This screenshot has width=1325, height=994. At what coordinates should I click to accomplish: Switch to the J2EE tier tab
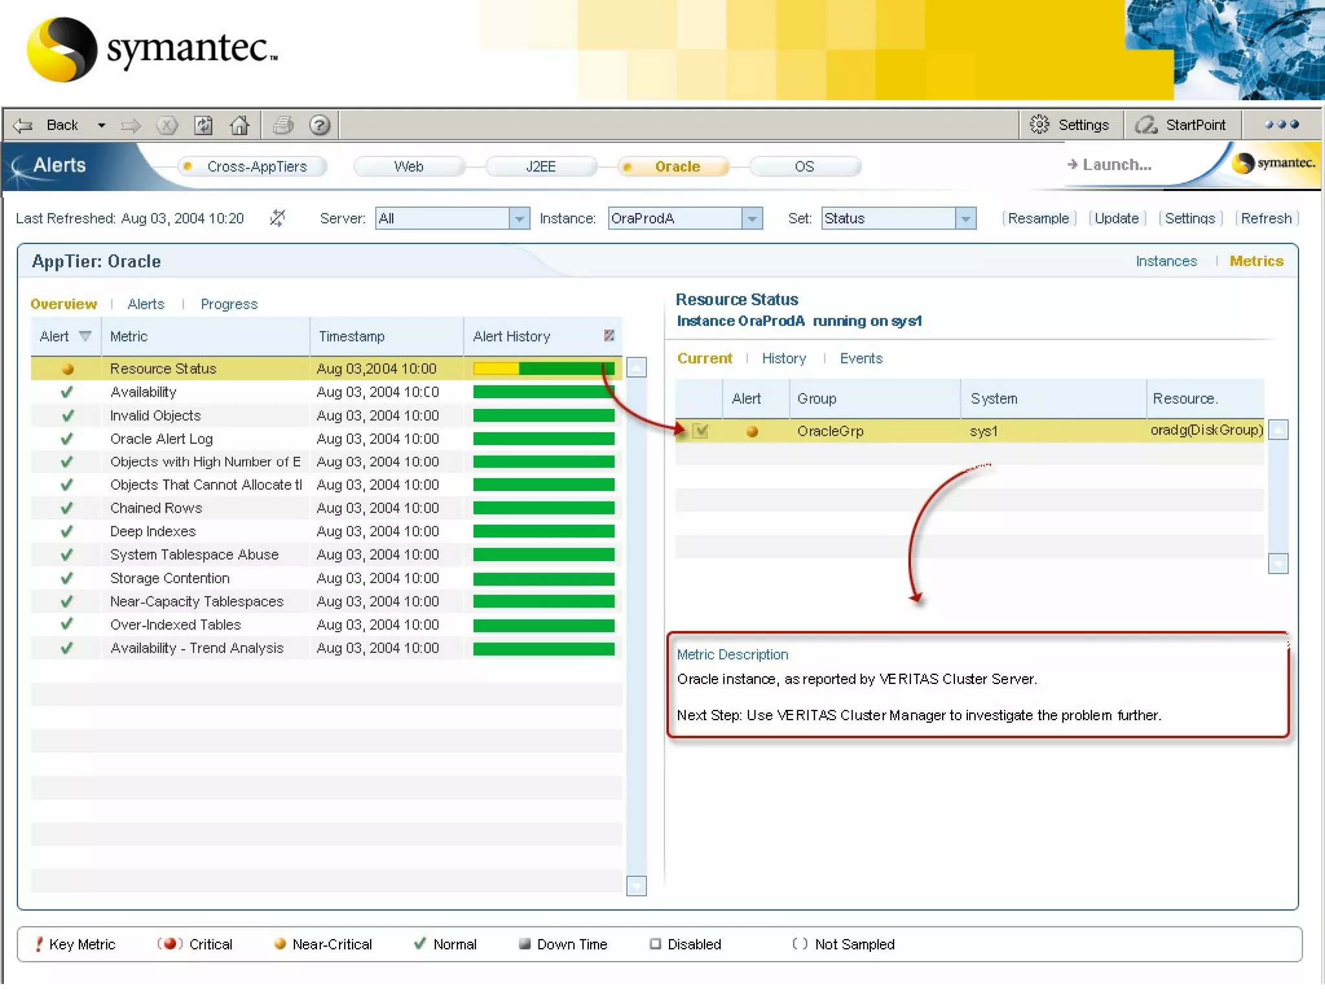click(540, 167)
